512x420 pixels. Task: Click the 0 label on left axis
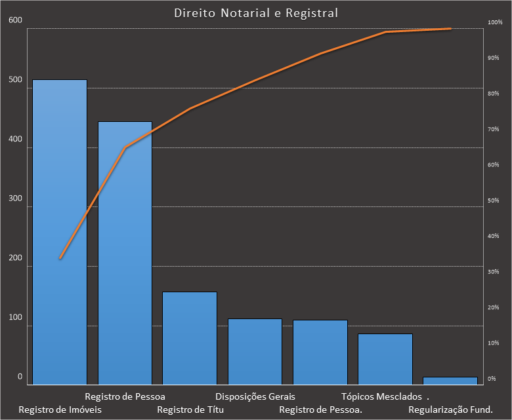[x=20, y=377]
